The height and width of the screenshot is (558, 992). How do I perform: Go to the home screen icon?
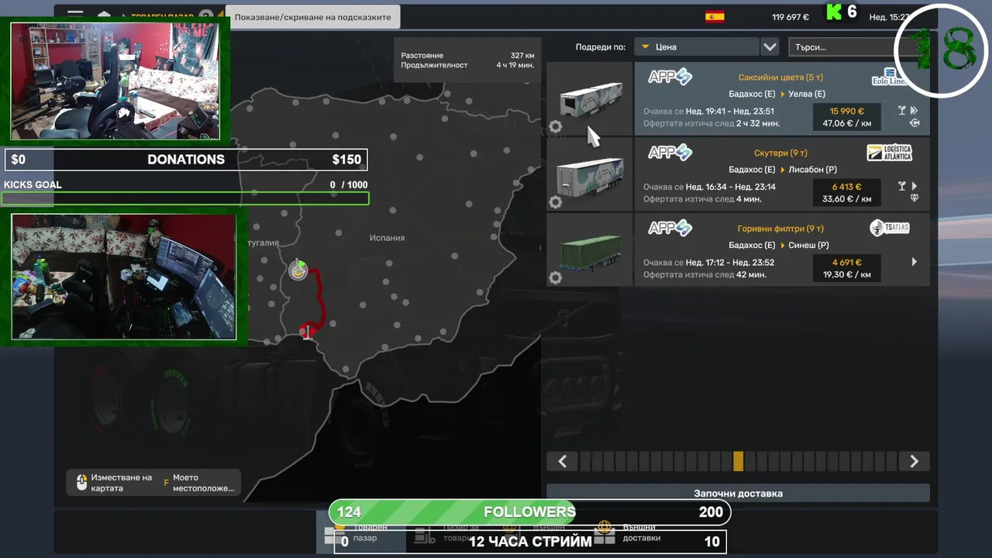[104, 15]
